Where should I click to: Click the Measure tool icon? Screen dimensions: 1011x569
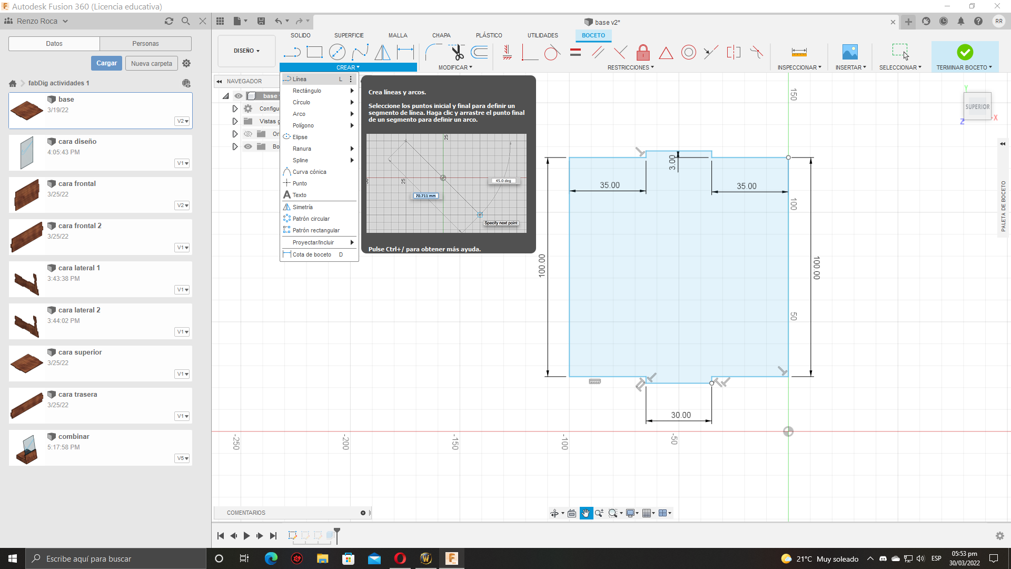tap(799, 52)
